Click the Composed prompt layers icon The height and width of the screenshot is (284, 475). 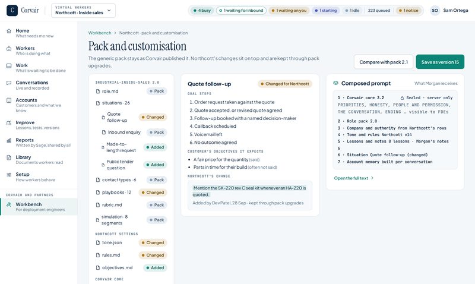tap(335, 83)
